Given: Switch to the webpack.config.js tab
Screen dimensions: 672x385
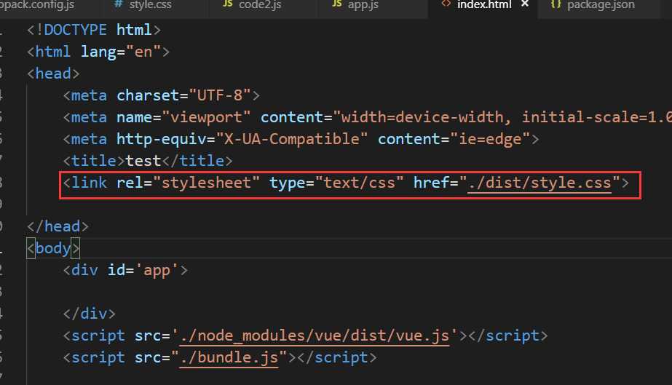Looking at the screenshot, I should (x=40, y=5).
